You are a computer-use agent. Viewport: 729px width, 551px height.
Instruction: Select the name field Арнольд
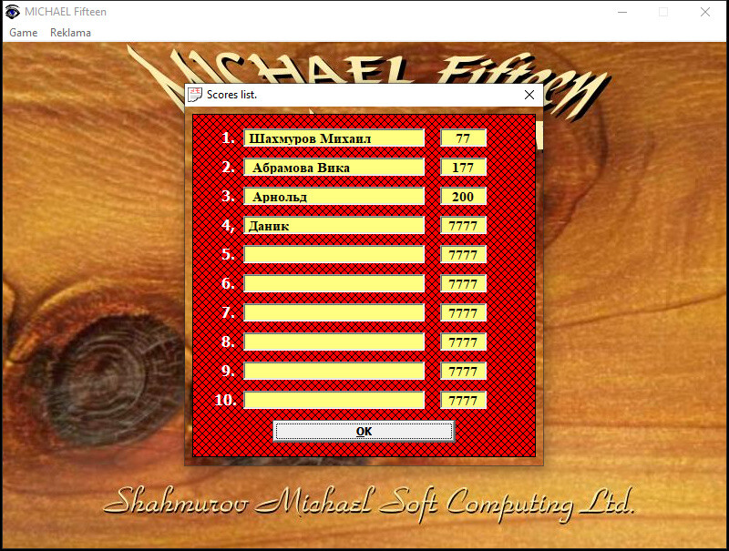[x=334, y=197]
